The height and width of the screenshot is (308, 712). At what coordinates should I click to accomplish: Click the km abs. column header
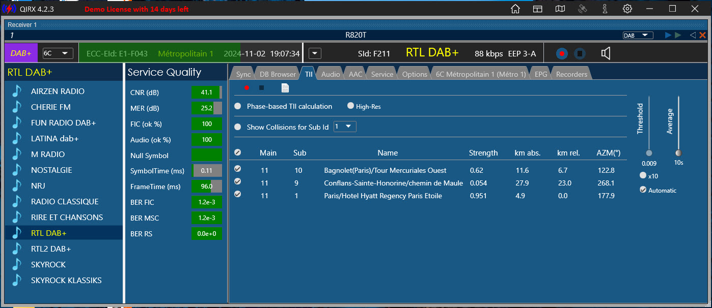tap(528, 153)
